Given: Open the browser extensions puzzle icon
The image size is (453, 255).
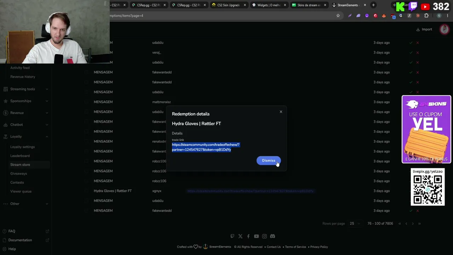Looking at the screenshot, I should [426, 16].
